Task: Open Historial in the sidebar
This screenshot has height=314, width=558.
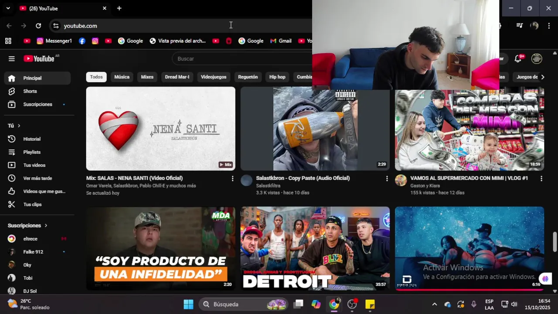Action: point(37,139)
